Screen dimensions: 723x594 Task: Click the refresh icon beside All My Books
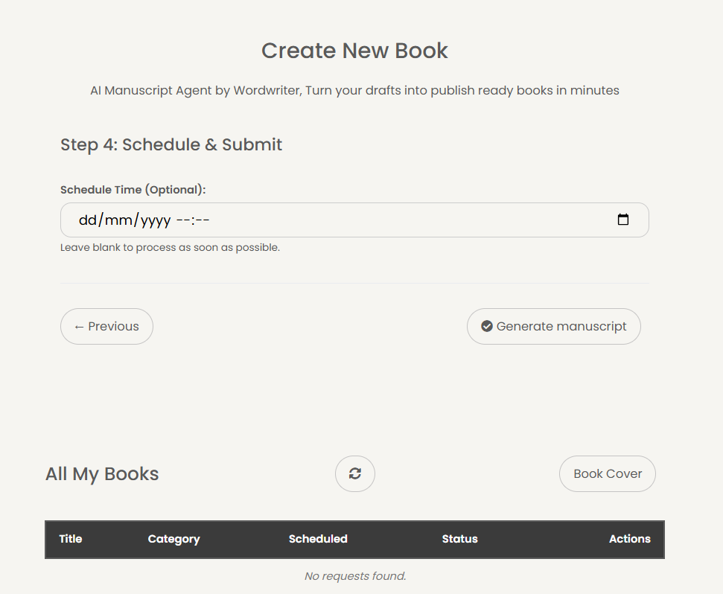click(355, 473)
